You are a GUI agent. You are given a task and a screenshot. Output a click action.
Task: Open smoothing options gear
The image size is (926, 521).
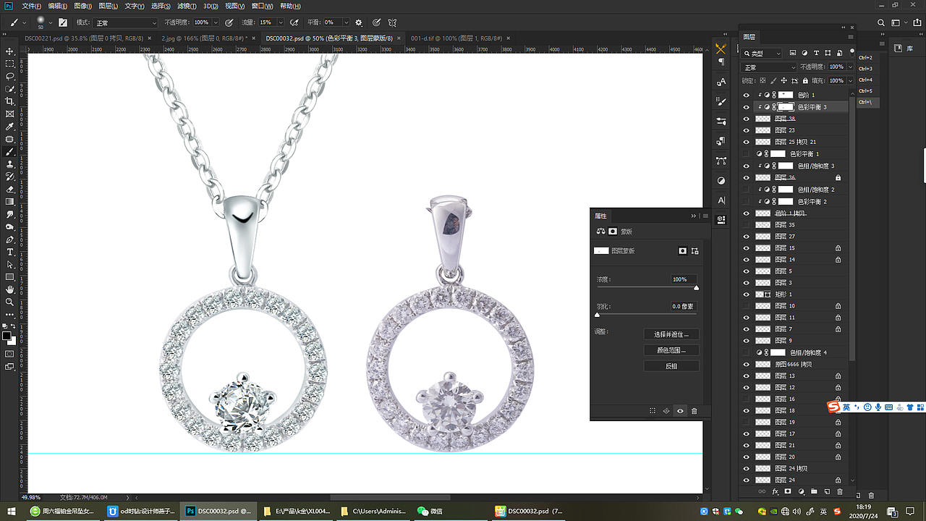[359, 22]
